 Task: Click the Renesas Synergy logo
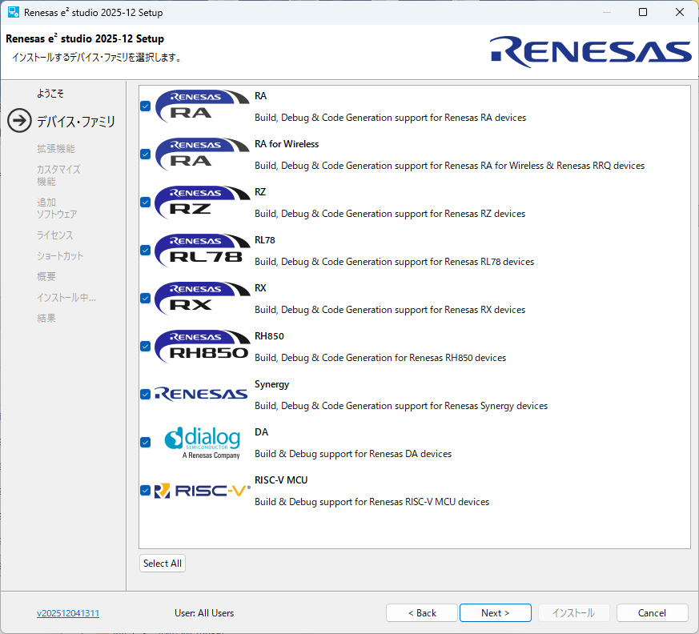(x=202, y=394)
